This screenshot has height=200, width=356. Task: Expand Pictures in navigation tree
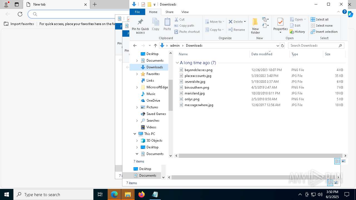click(137, 107)
